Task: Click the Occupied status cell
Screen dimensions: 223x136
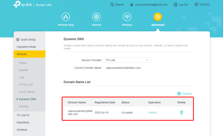Action: click(x=127, y=113)
